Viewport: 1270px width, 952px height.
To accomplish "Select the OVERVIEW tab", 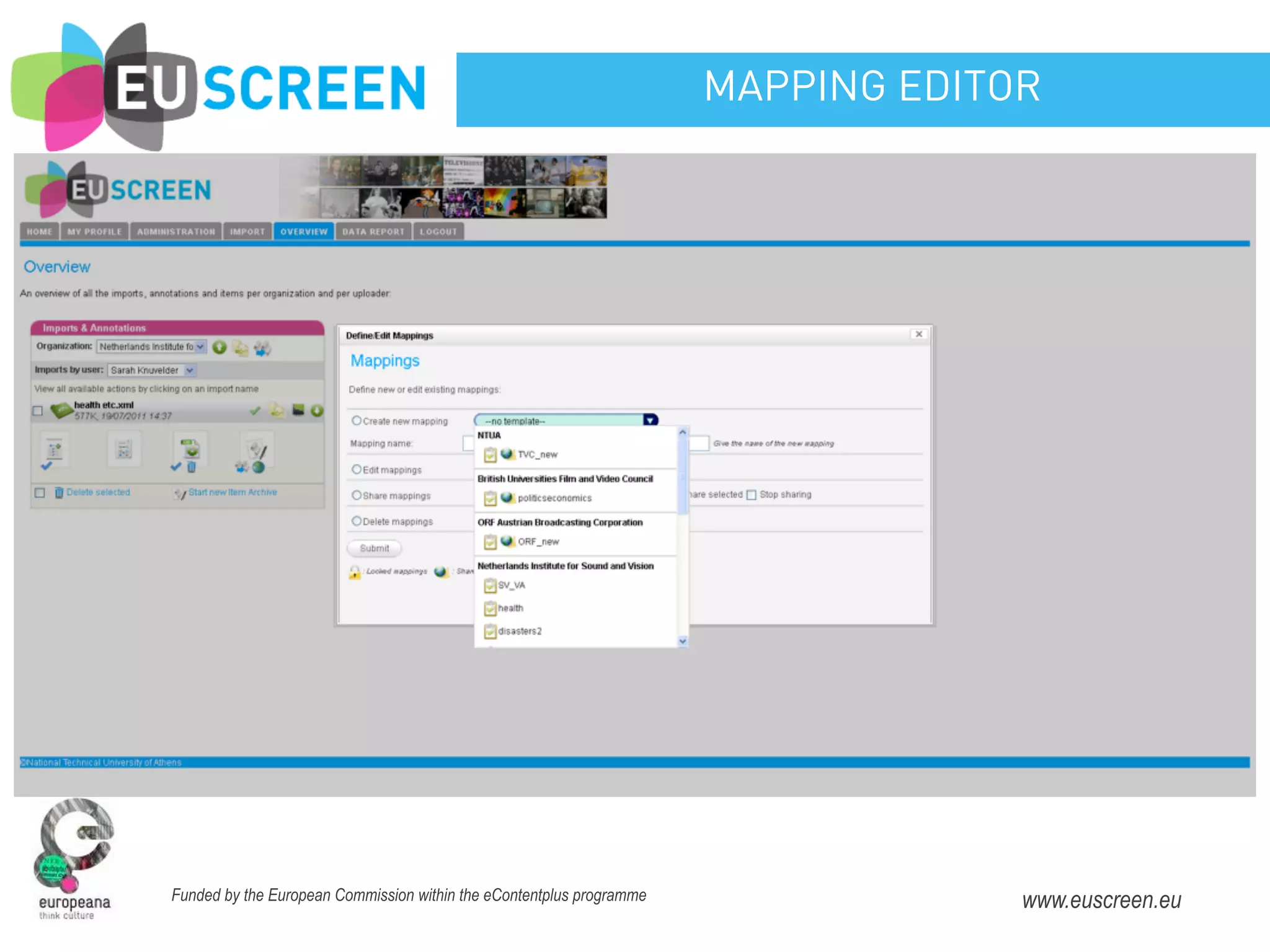I will [304, 231].
